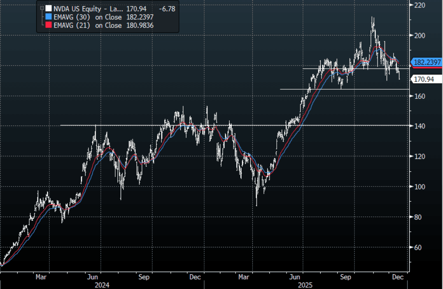
Task: Click the blue EMAVG (30) color swatch
Action: (49, 17)
